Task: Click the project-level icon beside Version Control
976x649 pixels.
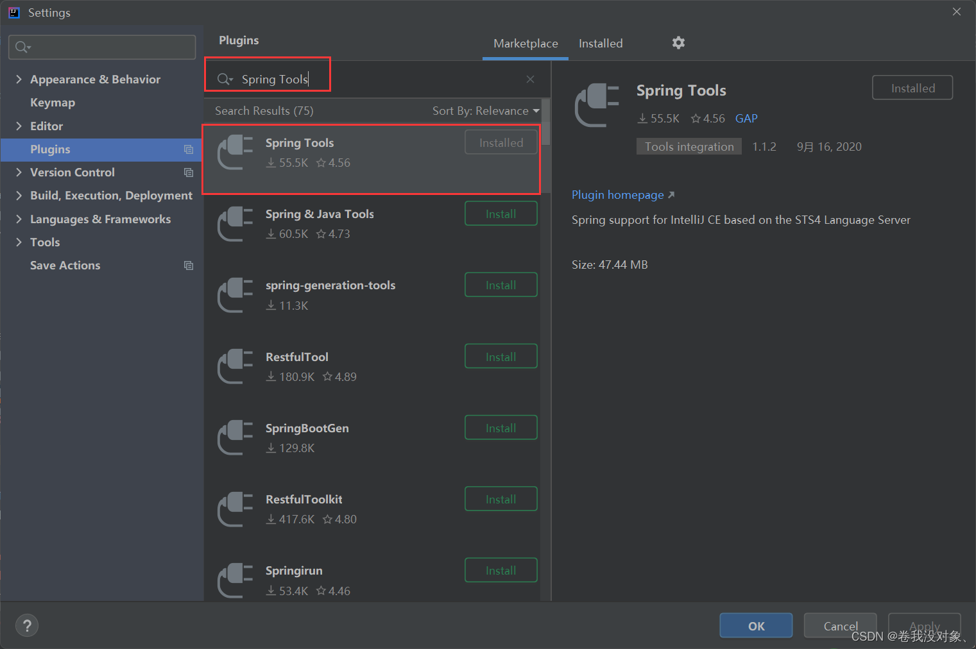Action: pos(189,173)
